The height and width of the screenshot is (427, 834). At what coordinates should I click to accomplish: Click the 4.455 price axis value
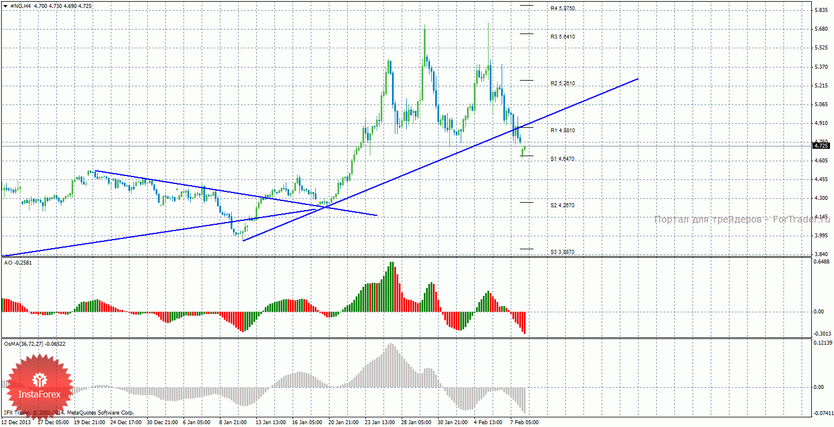click(x=822, y=179)
